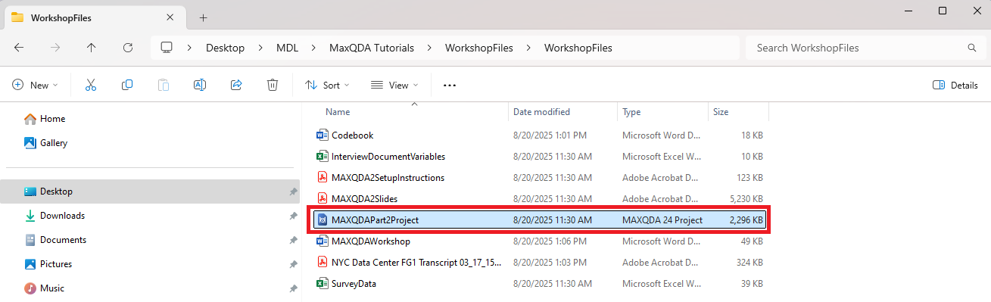Click the MAXQDA2Slides PDF icon
This screenshot has height=302, width=991.
322,199
